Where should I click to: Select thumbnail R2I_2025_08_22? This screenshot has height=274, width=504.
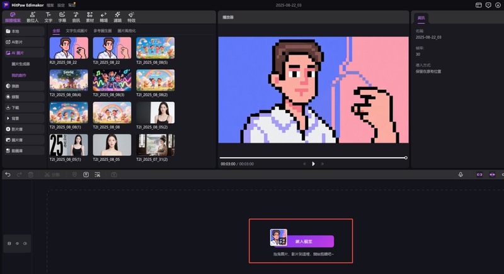click(x=69, y=48)
